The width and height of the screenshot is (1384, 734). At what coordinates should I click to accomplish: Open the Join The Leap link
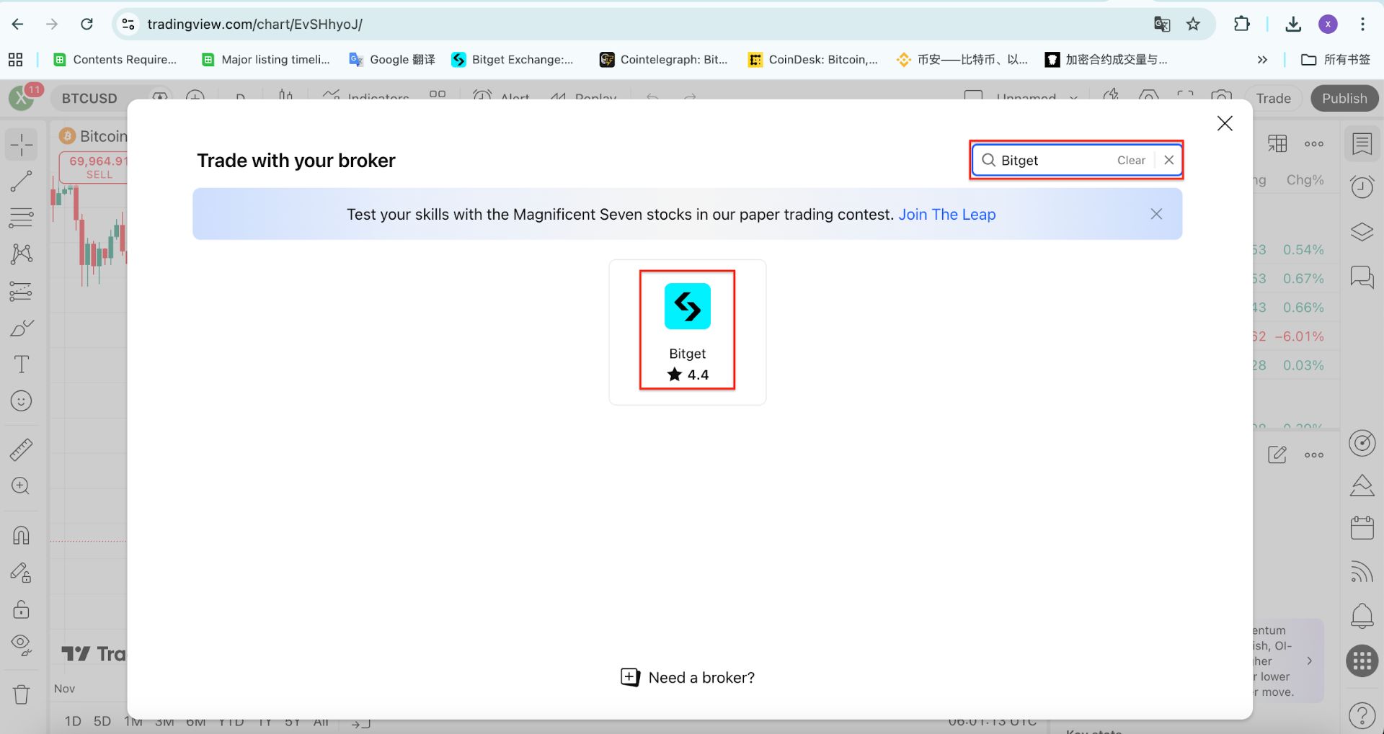tap(946, 214)
